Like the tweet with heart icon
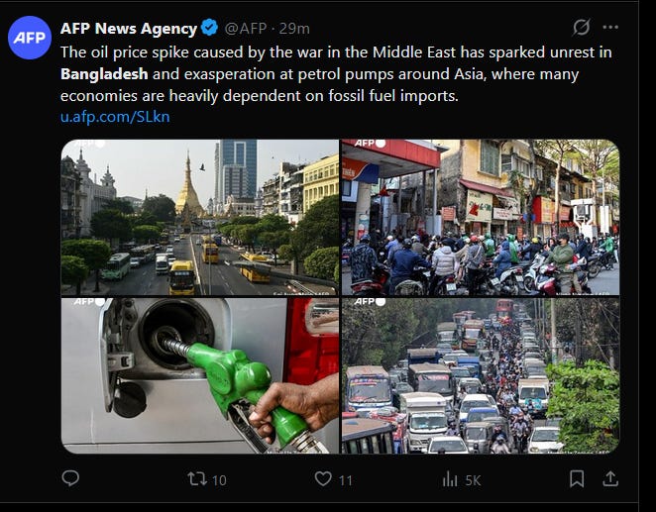 pos(323,478)
